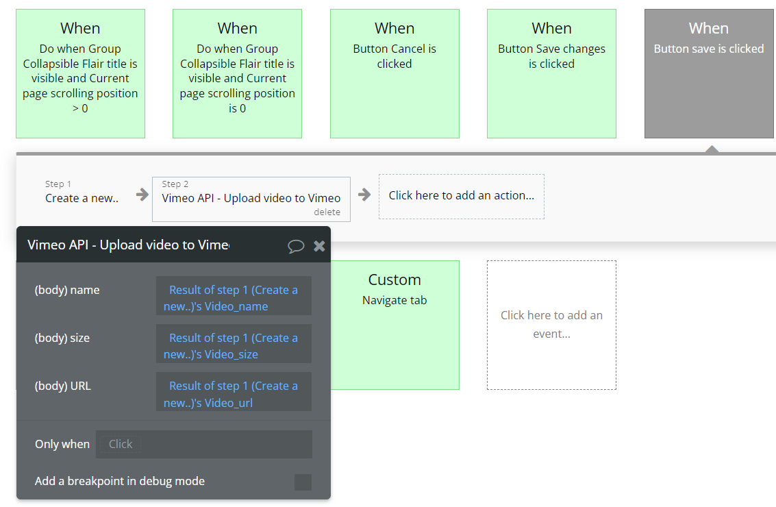This screenshot has width=776, height=507.
Task: Edit the (body) name dynamic expression
Action: coord(234,295)
